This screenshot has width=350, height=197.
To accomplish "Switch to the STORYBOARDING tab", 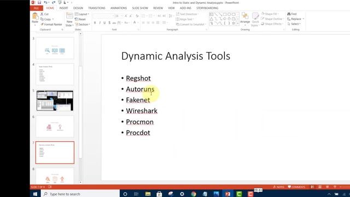I will coord(207,8).
